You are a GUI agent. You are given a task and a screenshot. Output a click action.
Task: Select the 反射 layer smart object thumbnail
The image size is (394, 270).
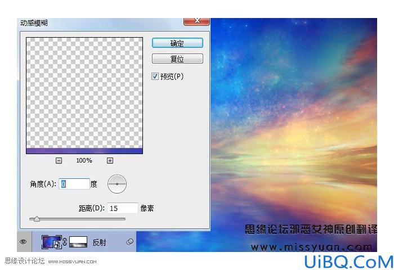click(x=51, y=242)
